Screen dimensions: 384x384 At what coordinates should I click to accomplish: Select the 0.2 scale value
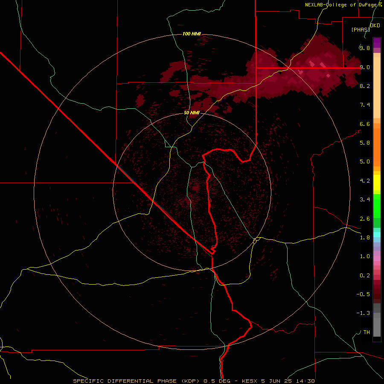click(x=365, y=276)
